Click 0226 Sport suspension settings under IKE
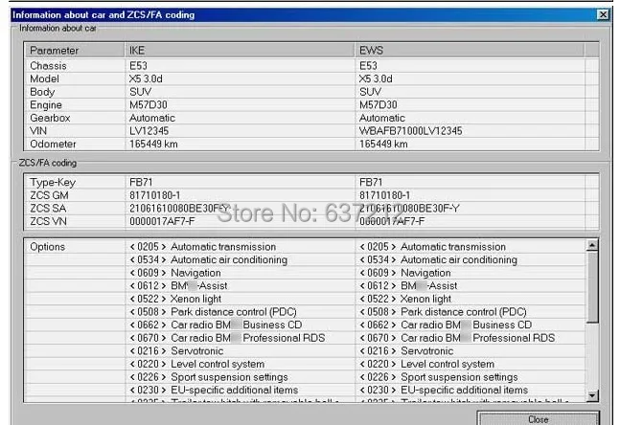Screen dimensions: 620x425 (x=209, y=377)
